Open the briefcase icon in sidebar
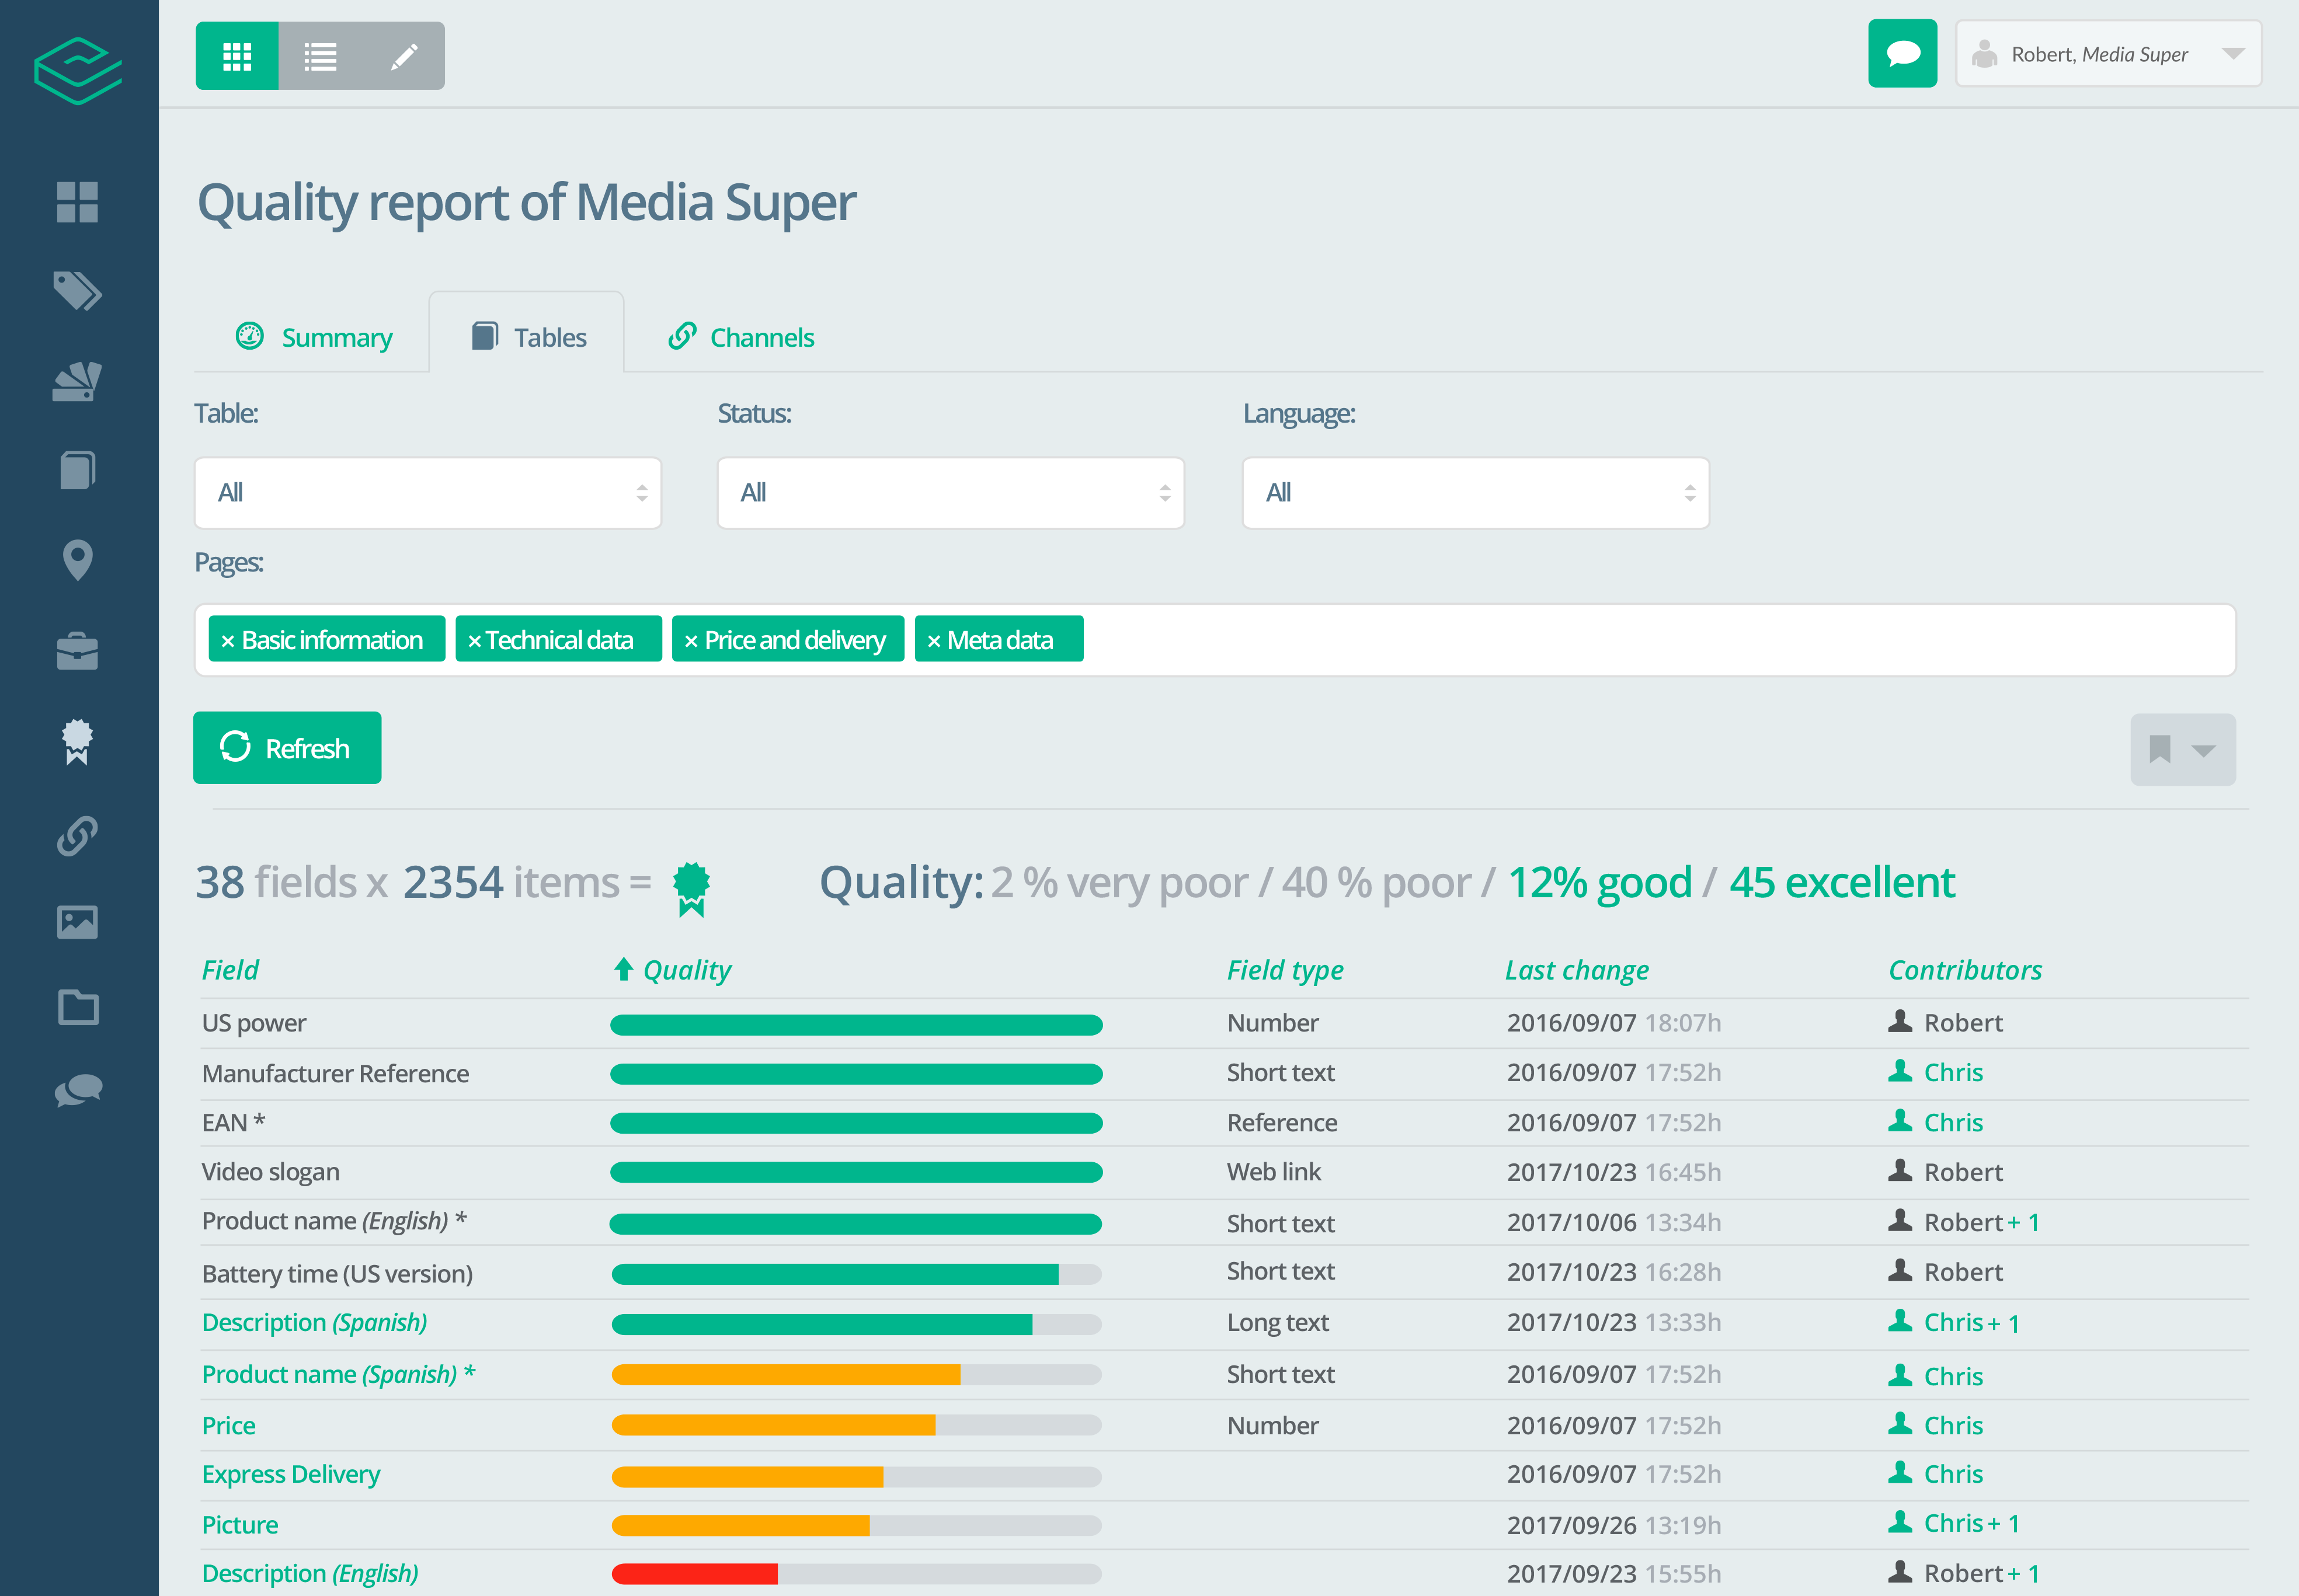This screenshot has height=1596, width=2299. click(x=77, y=651)
